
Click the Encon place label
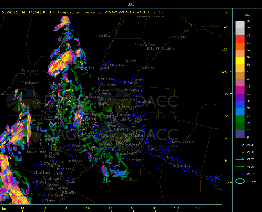pyautogui.click(x=192, y=24)
